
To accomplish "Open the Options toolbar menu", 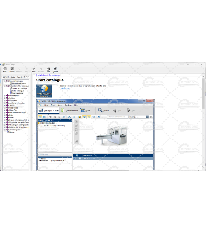I will [55, 70].
